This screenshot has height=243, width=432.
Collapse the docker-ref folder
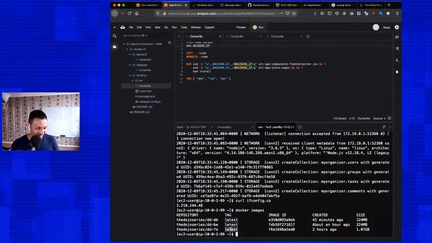click(128, 49)
